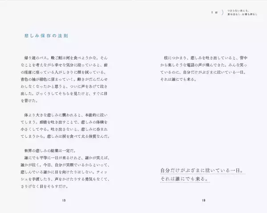
Task: Click small body-text "それは誰にでも来る。" on page 19
Action: [x=178, y=79]
